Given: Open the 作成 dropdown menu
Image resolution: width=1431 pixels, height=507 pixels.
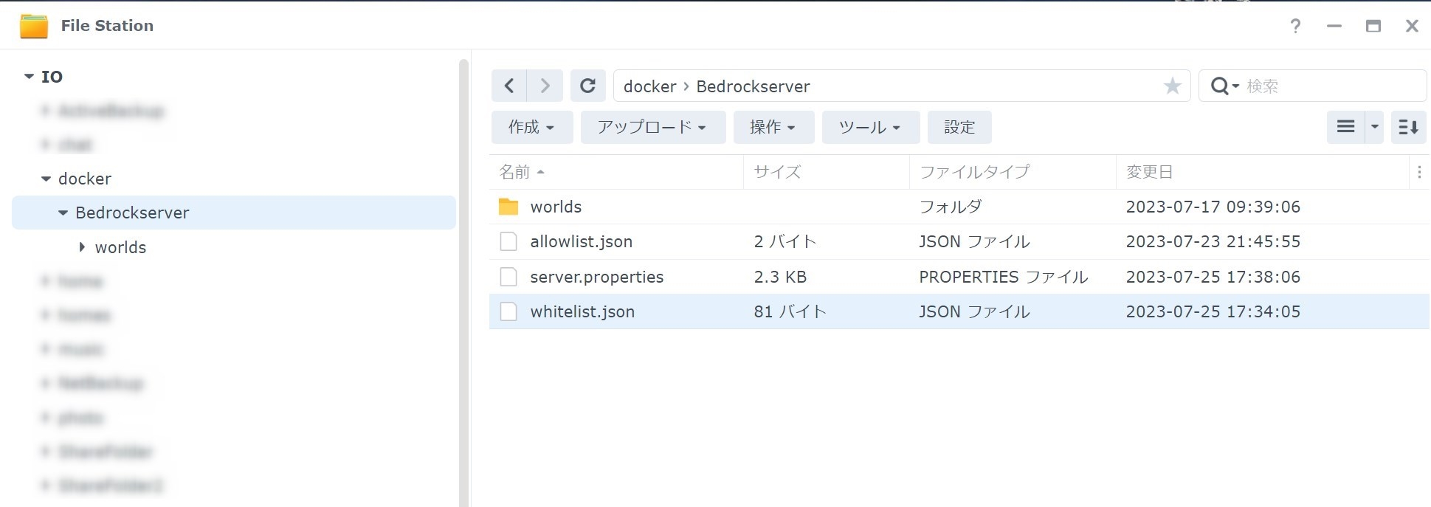Looking at the screenshot, I should [x=531, y=128].
